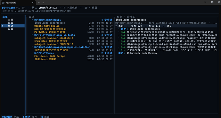
Task: Select the xrdp Xfce session entry
Action: (73, 41)
